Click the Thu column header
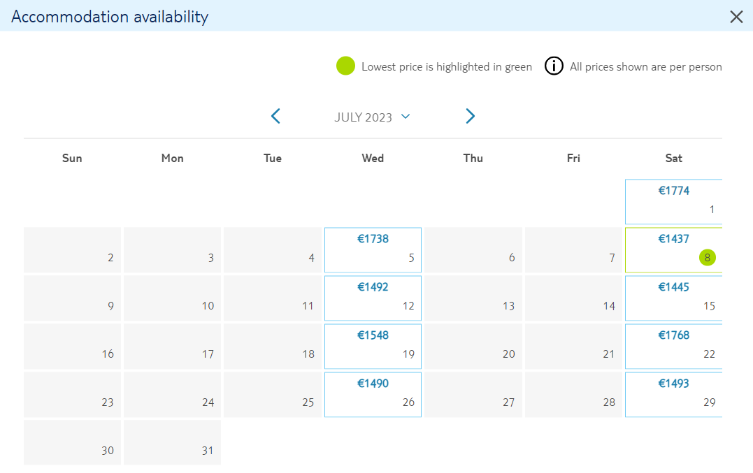The width and height of the screenshot is (753, 473). (x=473, y=159)
